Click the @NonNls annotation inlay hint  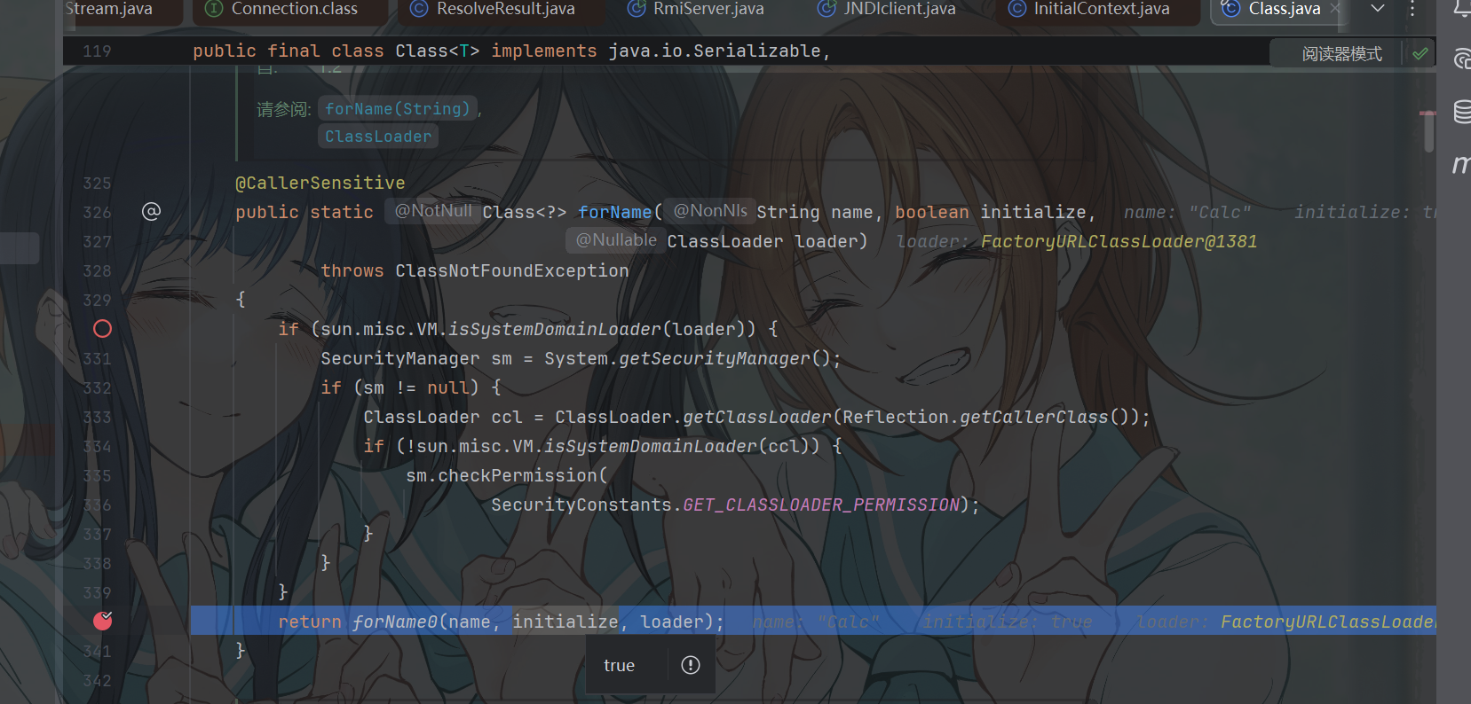tap(710, 211)
